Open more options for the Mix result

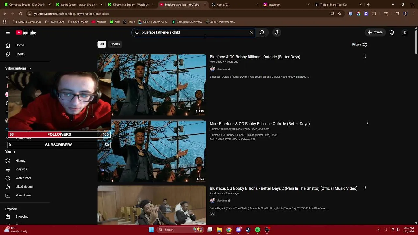coord(368,124)
